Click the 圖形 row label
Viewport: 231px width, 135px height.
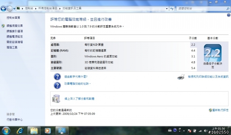tap(54, 57)
